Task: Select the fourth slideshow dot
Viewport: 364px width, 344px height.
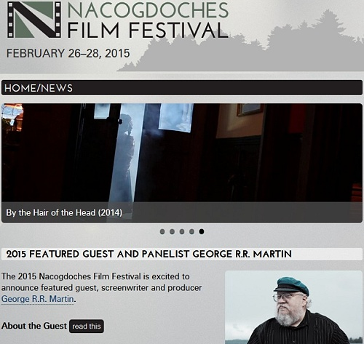Action: (x=191, y=231)
